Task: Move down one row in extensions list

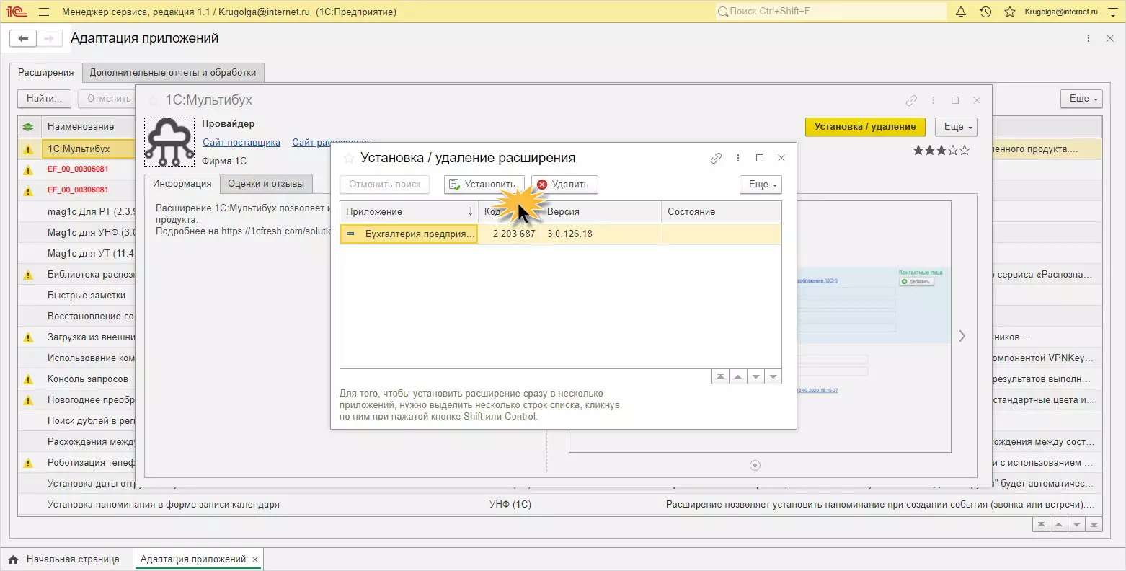Action: (1076, 525)
